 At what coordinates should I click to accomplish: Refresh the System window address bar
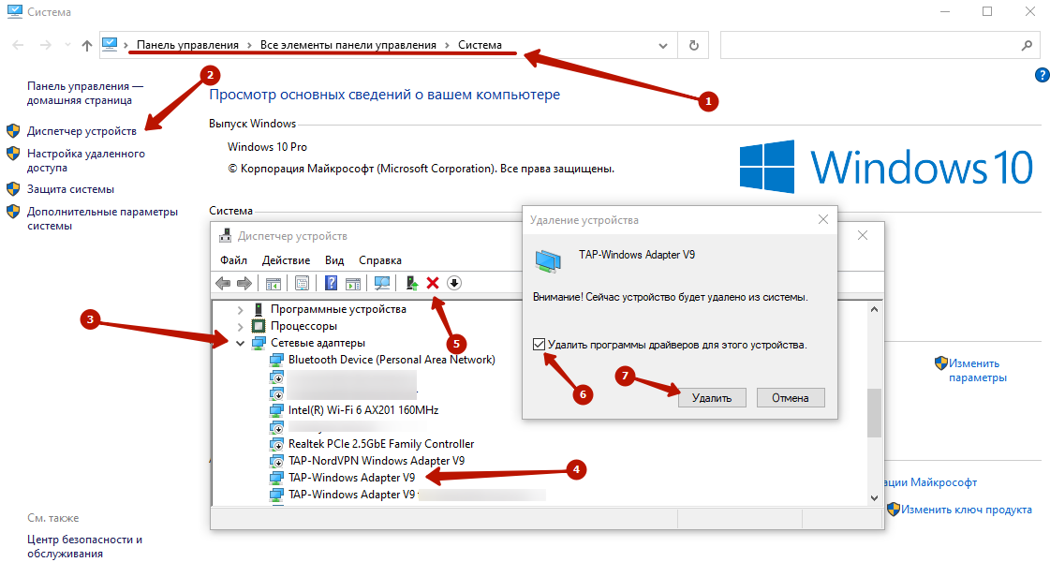[694, 46]
